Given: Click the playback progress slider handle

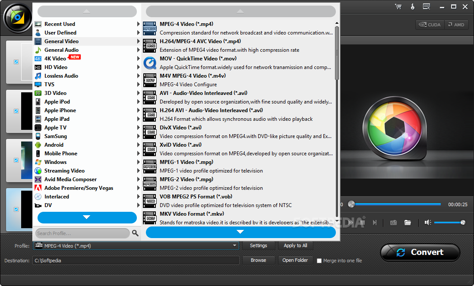Looking at the screenshot, I should tap(351, 204).
